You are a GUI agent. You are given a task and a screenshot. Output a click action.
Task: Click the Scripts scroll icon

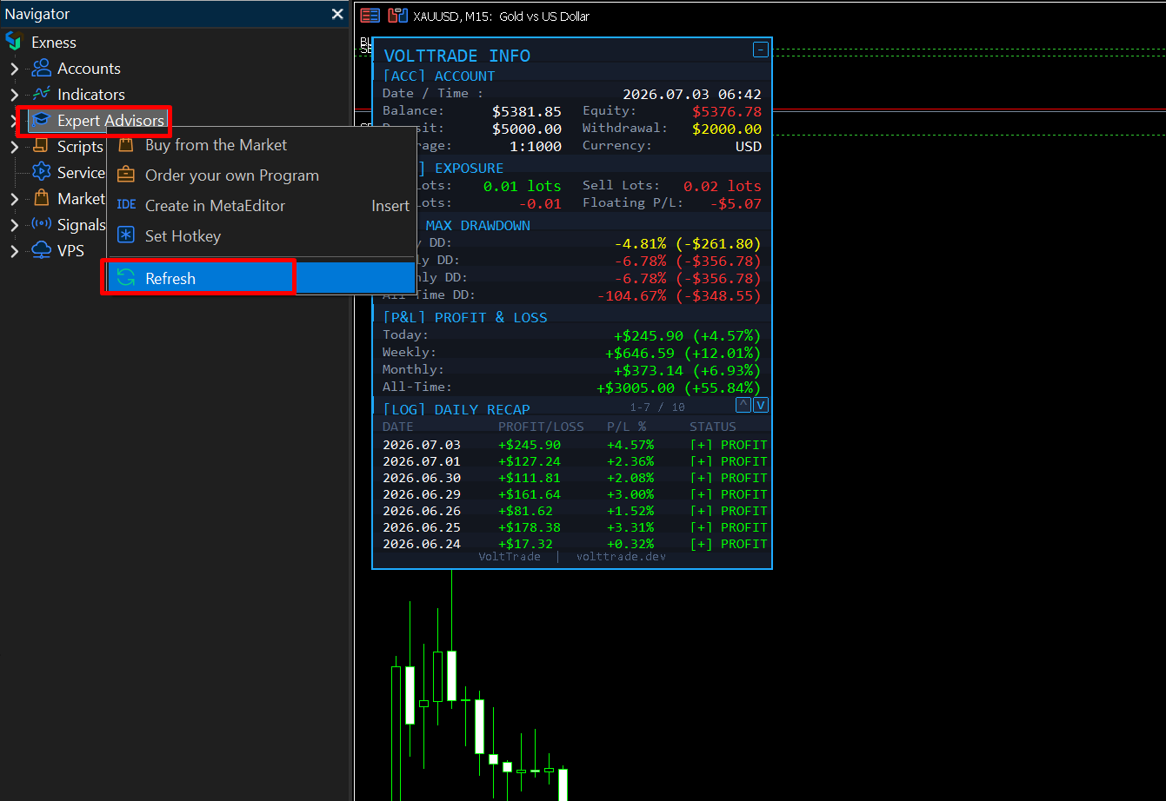pyautogui.click(x=41, y=146)
